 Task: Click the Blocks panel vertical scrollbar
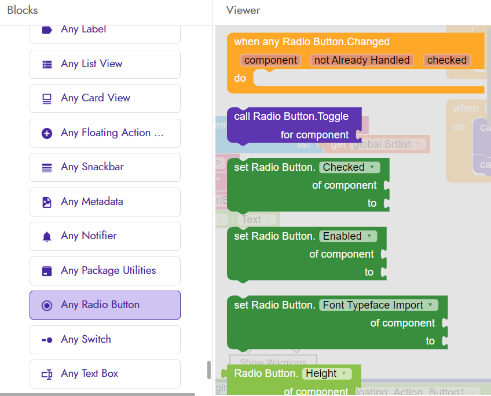(x=209, y=370)
